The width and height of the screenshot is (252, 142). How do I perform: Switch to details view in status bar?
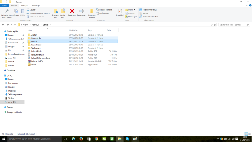(x=246, y=134)
